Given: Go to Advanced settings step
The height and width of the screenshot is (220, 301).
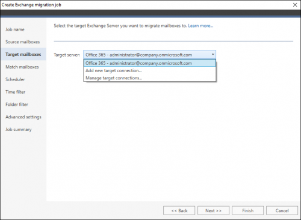Looking at the screenshot, I should 23,117.
